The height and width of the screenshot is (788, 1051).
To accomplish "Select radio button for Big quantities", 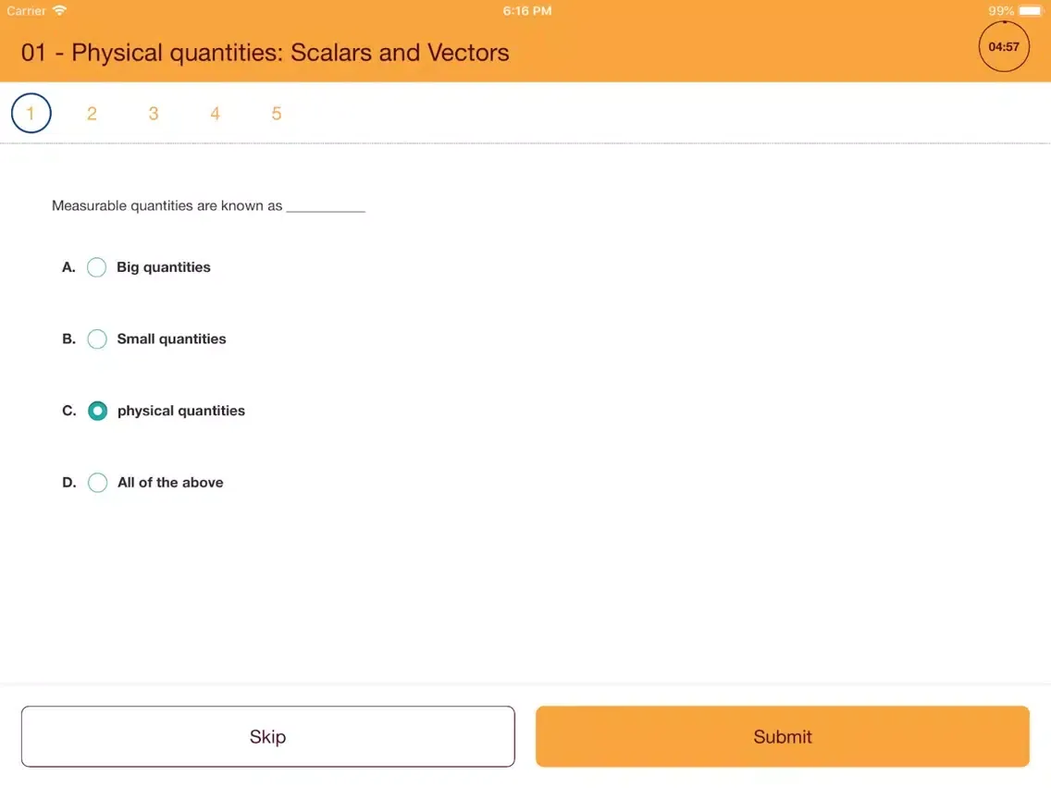I will (x=96, y=267).
